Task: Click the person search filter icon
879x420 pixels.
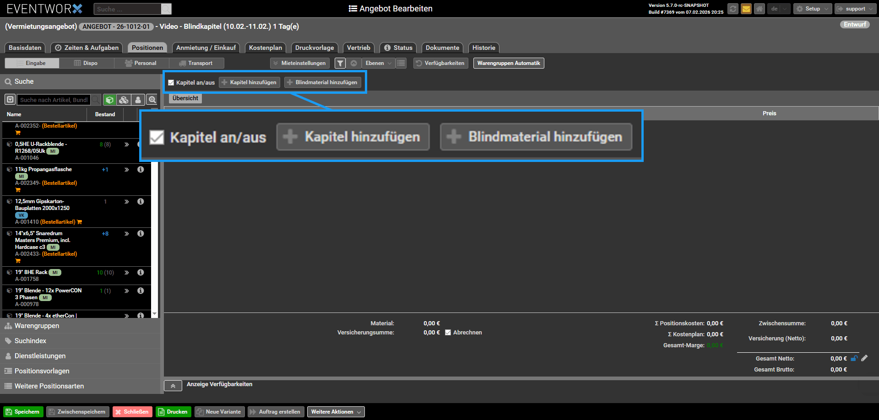Action: click(x=138, y=100)
